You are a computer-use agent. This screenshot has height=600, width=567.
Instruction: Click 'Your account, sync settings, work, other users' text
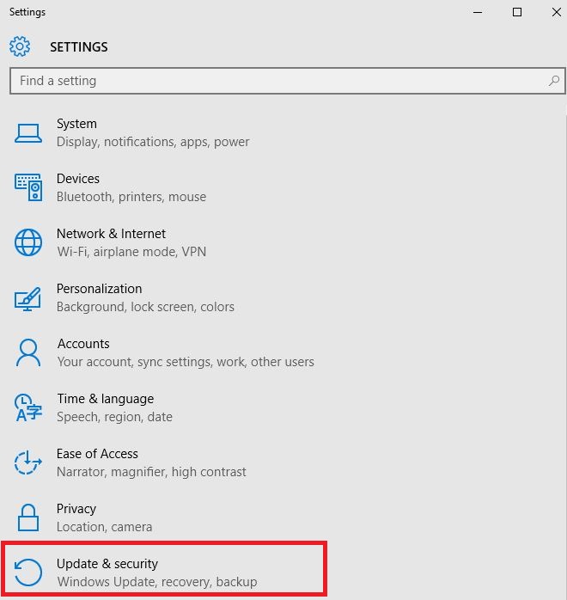(186, 362)
